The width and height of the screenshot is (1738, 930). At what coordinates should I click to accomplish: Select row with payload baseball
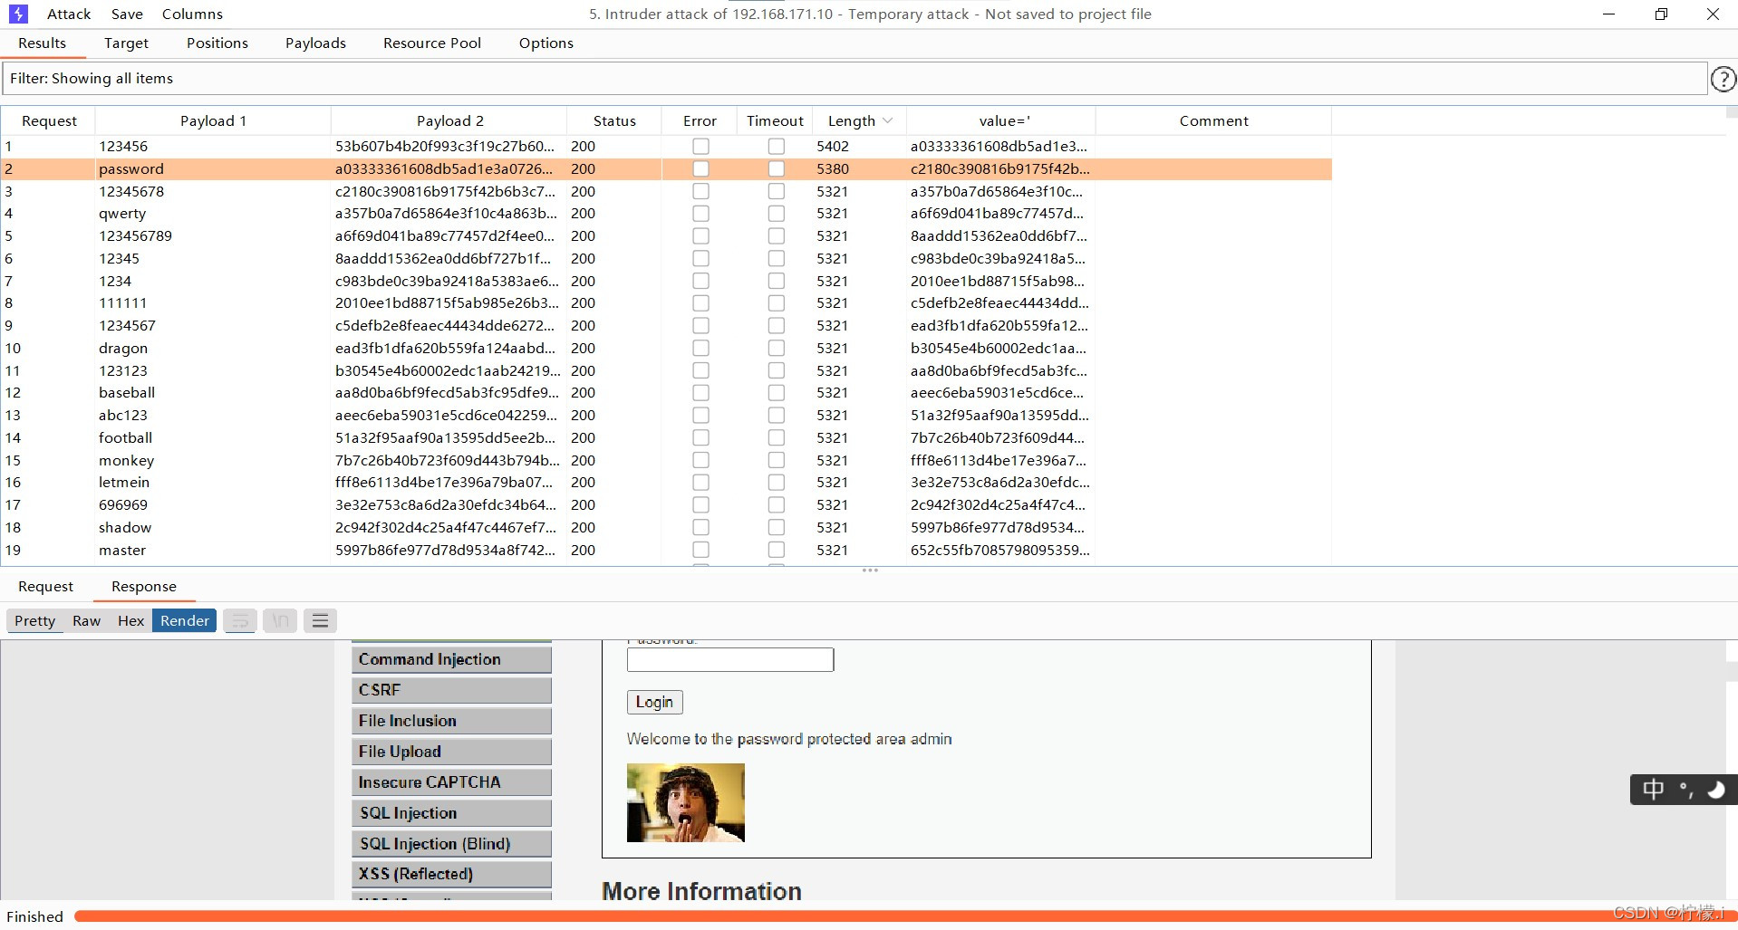point(666,393)
